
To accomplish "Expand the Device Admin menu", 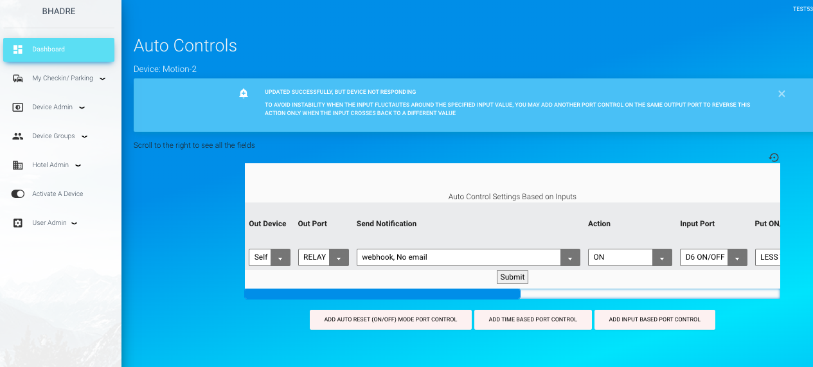I will [x=58, y=107].
